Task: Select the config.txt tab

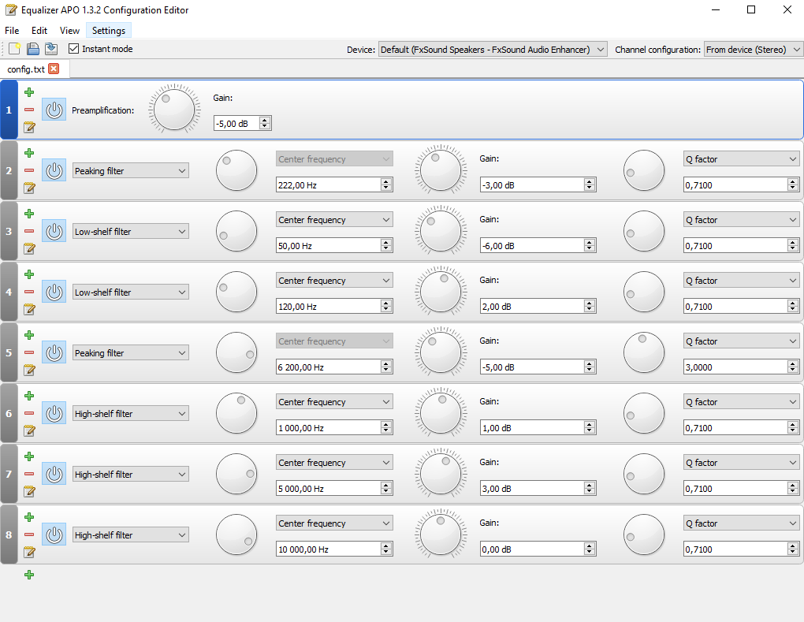Action: click(26, 69)
